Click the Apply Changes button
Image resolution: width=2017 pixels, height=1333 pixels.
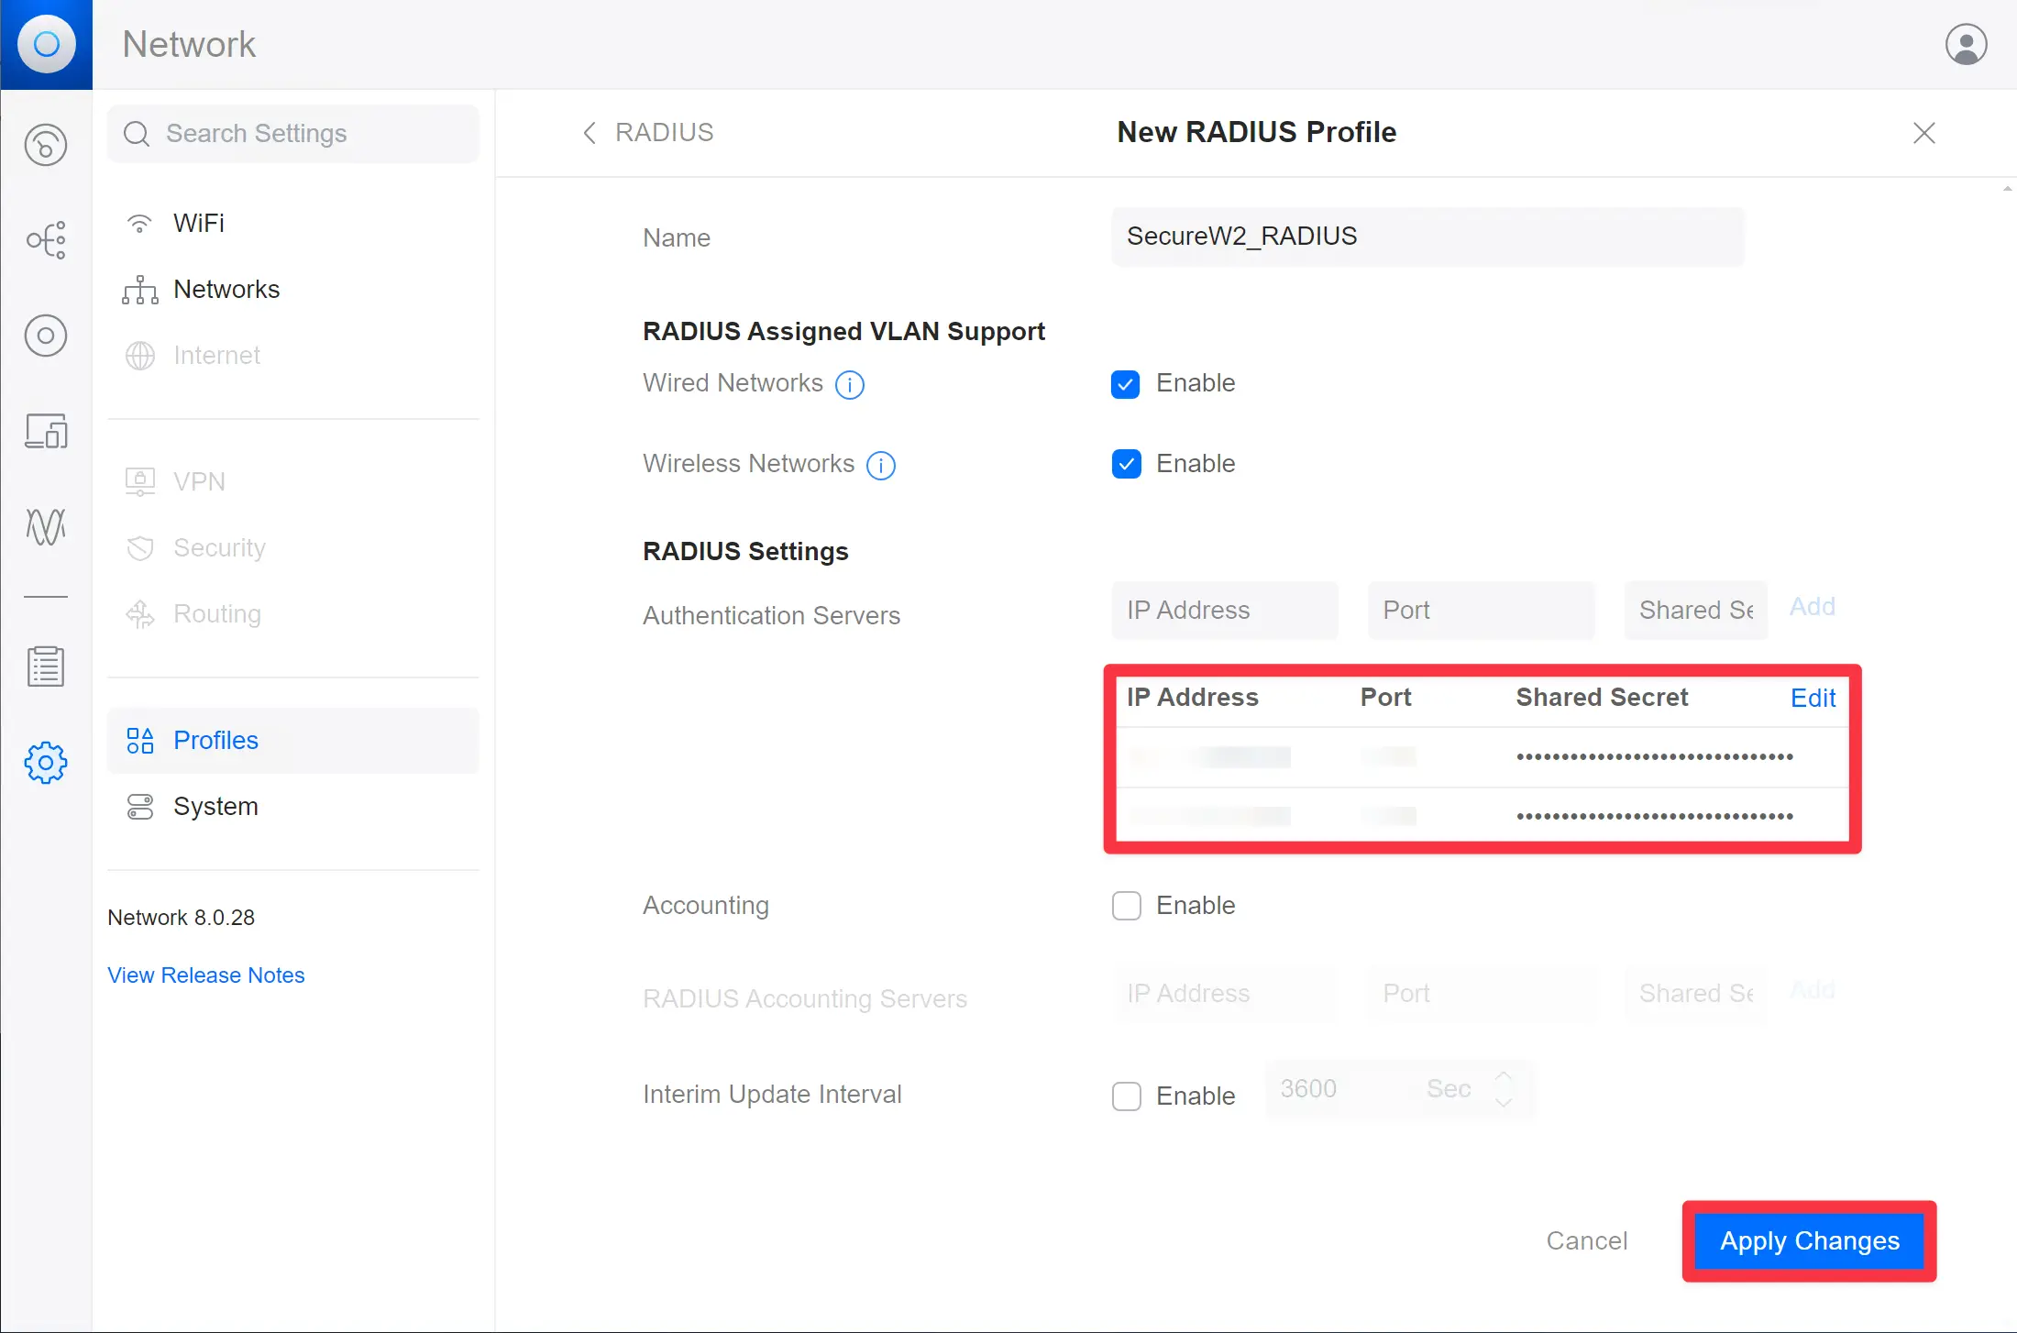point(1809,1240)
